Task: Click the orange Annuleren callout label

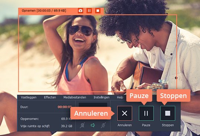Action: click(x=91, y=113)
